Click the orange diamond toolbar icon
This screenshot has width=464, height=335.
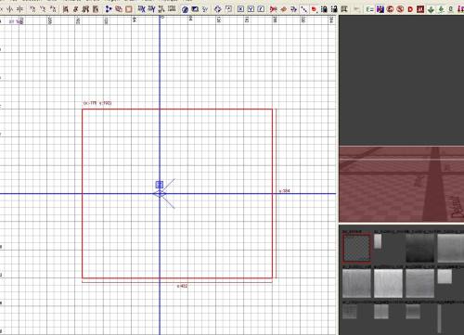click(x=283, y=9)
